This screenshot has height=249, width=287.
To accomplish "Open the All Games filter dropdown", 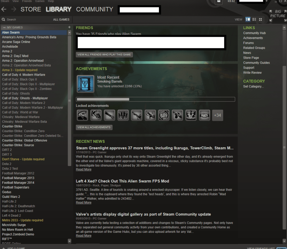I will [61, 20].
